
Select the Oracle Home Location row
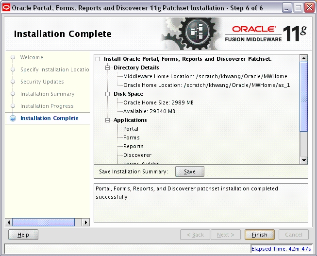[x=207, y=85]
